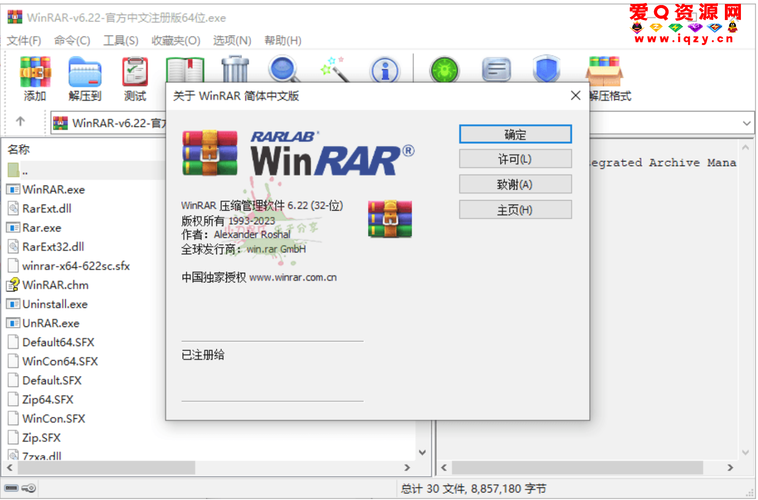Click the 许可(L) button
758x500 pixels.
(x=516, y=159)
